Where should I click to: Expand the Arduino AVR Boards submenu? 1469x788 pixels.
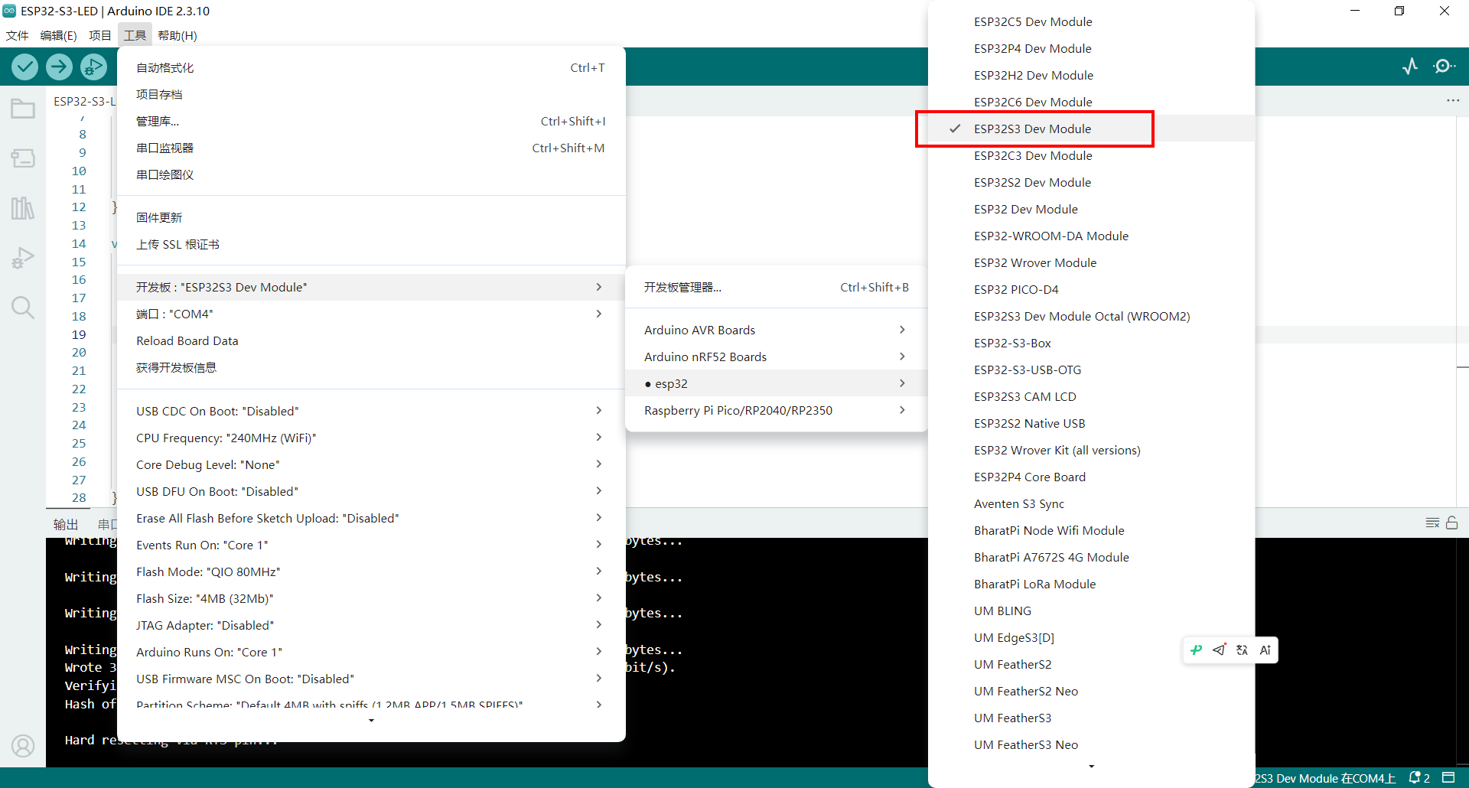point(776,330)
